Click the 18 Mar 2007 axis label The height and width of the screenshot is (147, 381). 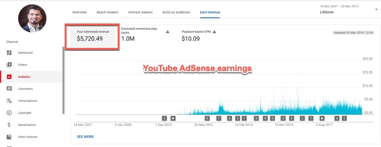coord(83,125)
